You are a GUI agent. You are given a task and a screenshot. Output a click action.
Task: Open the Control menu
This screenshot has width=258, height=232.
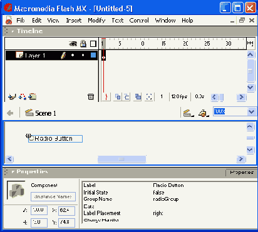click(139, 21)
